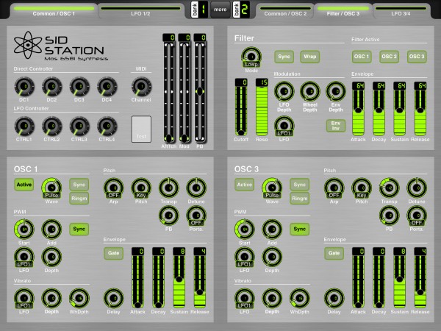
Task: Click the MIDI Channel knob
Action: click(141, 86)
